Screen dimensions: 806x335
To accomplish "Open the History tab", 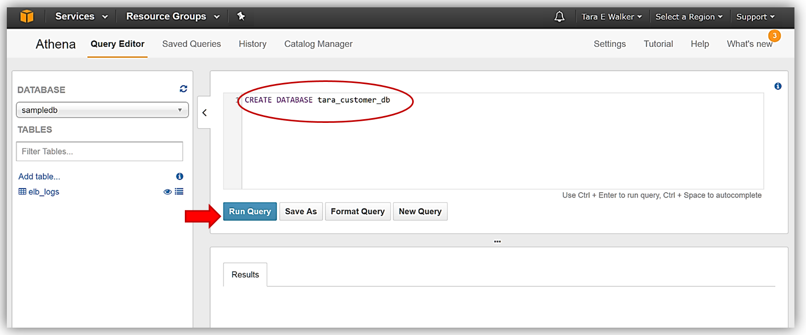I will 252,44.
